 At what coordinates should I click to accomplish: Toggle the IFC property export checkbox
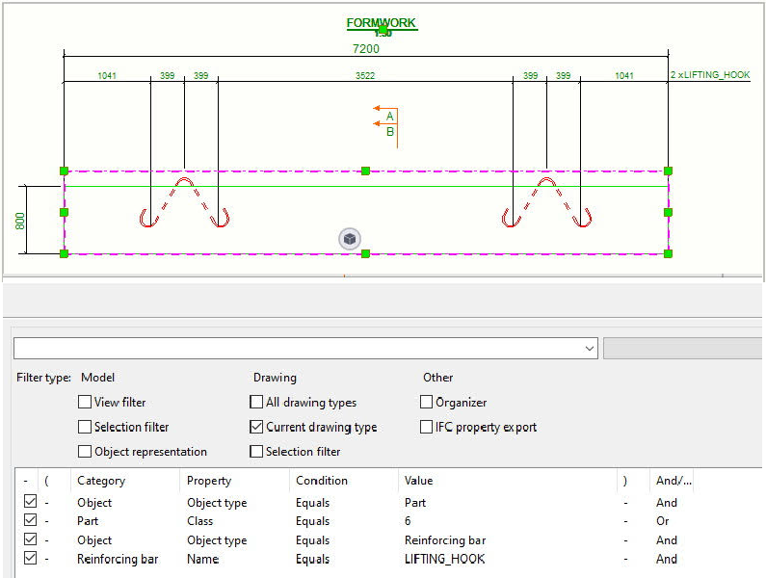click(x=426, y=427)
